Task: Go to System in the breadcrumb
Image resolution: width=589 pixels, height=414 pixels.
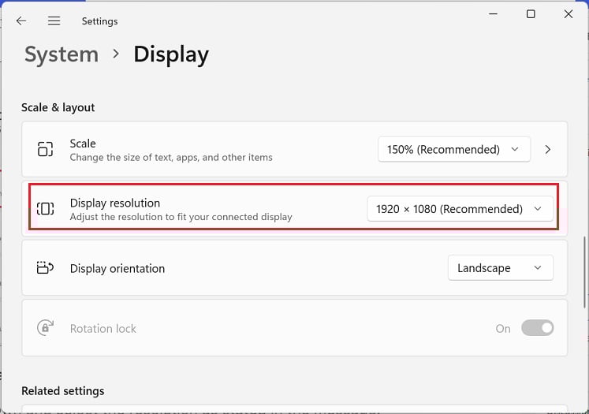Action: click(62, 54)
